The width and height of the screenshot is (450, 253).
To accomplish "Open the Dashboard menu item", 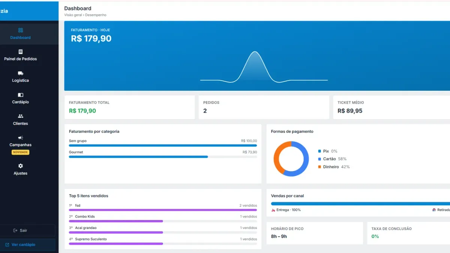I will coord(21,34).
